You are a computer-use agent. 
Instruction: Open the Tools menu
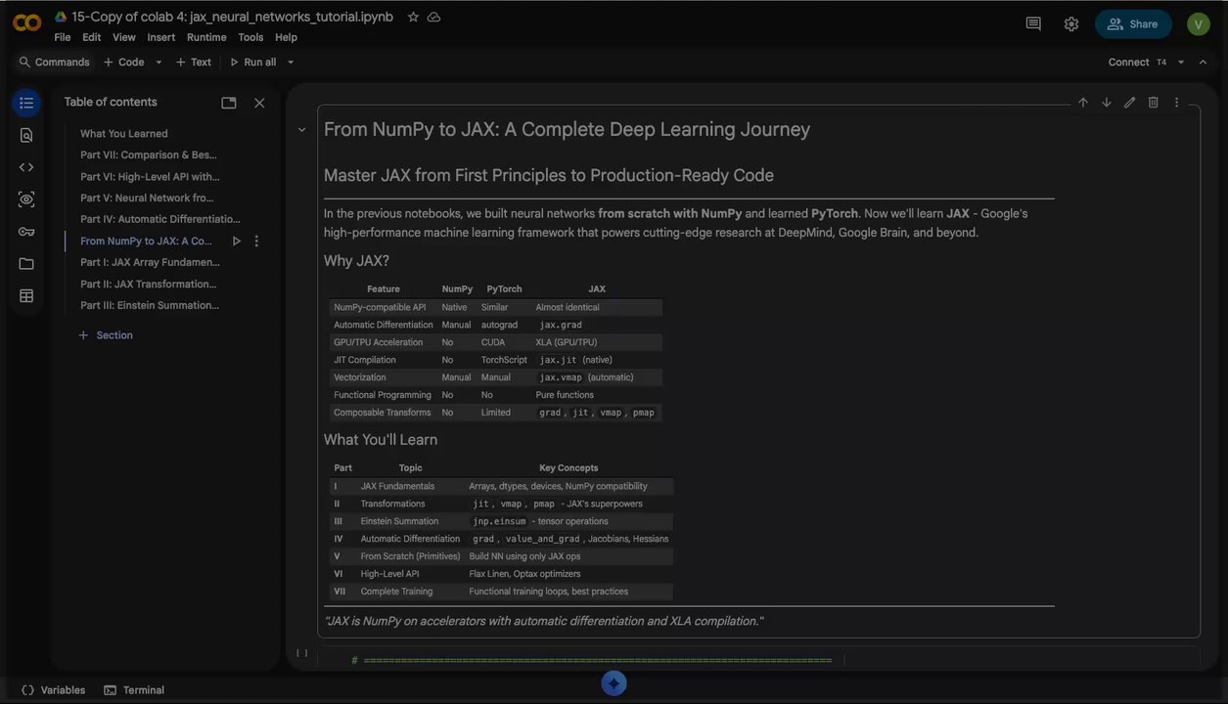(250, 37)
